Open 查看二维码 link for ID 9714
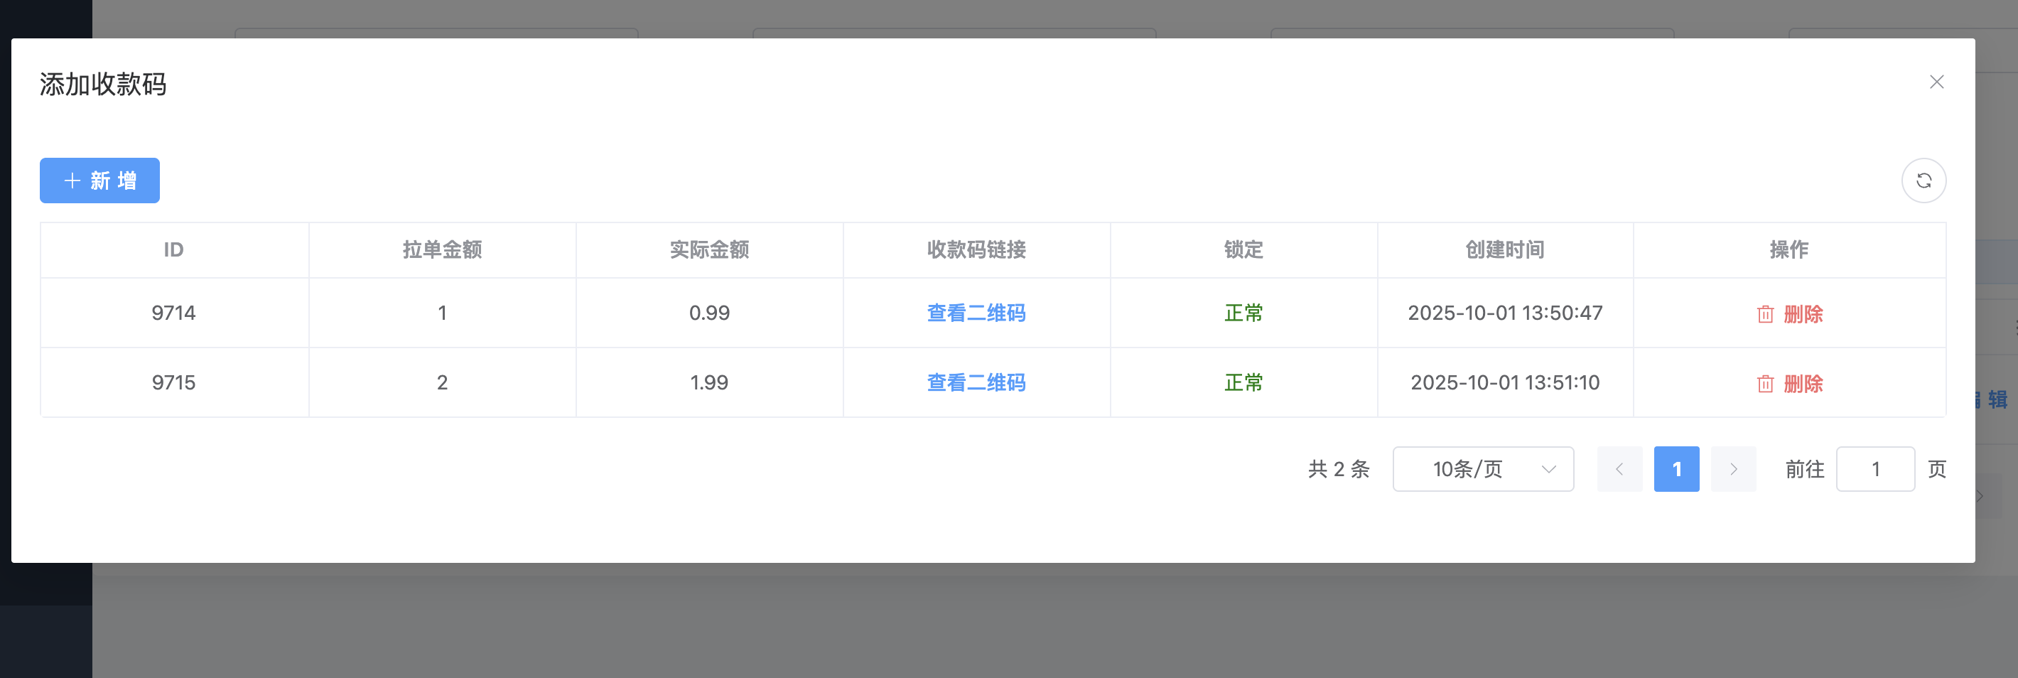This screenshot has height=678, width=2018. [x=976, y=313]
